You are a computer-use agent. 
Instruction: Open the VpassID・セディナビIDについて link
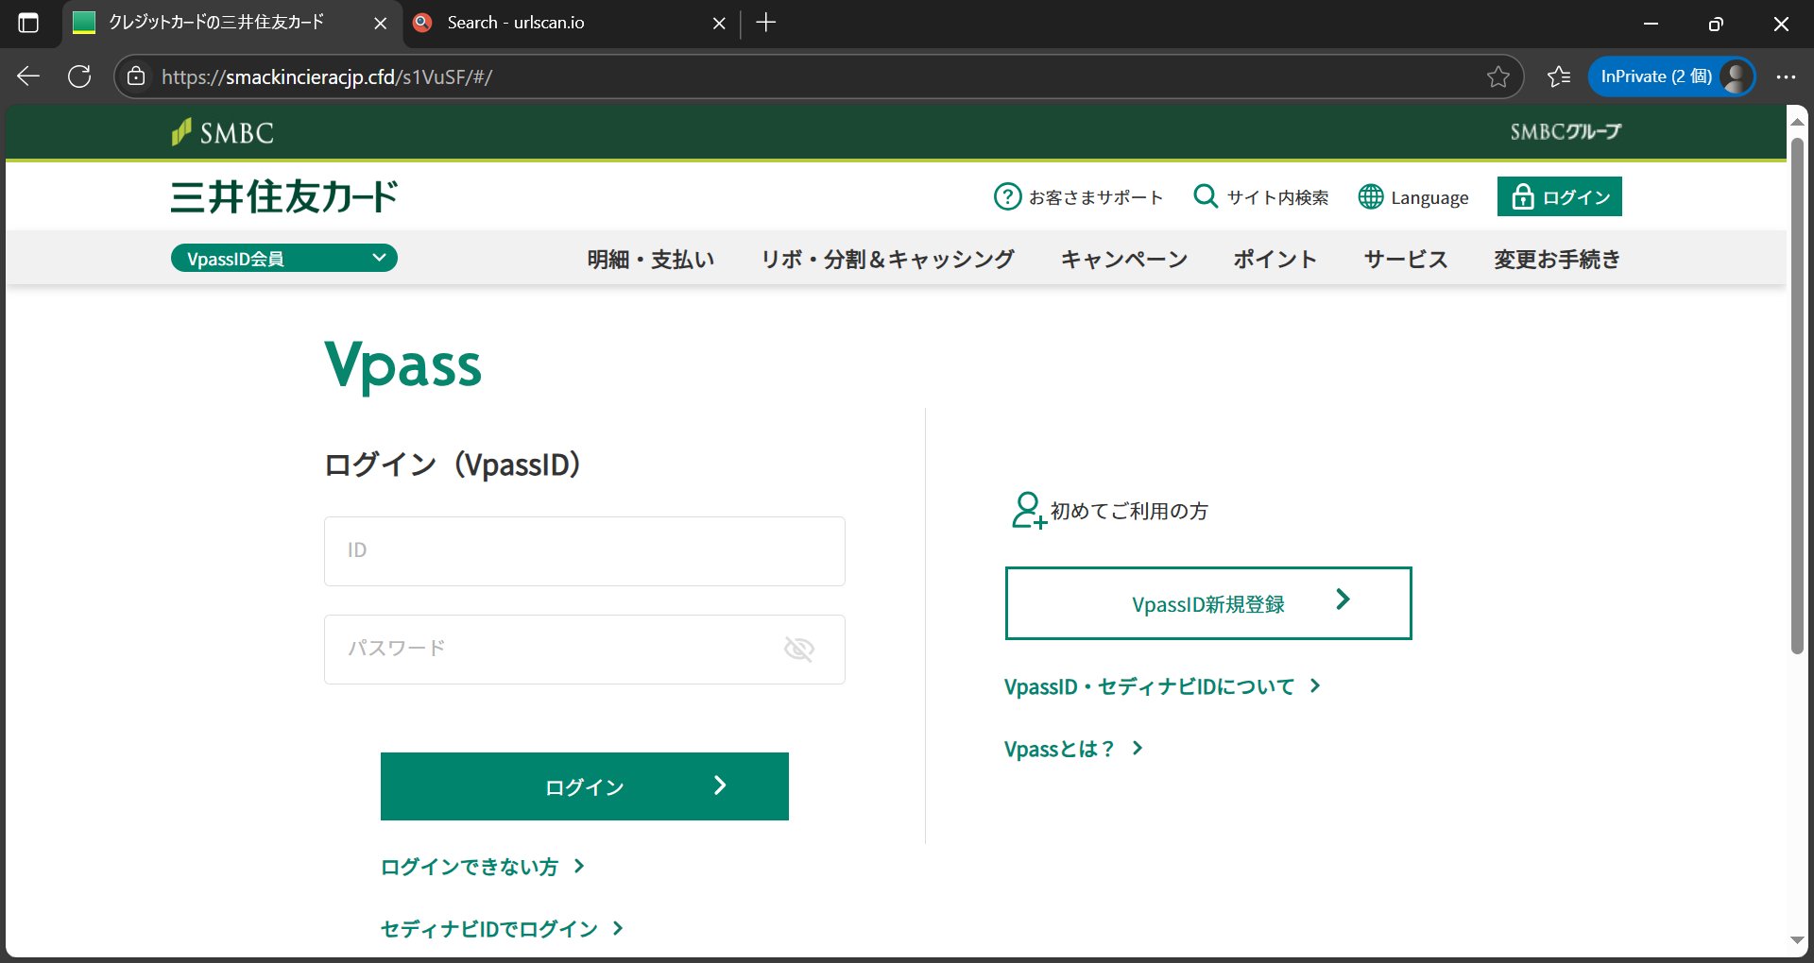[x=1150, y=686]
